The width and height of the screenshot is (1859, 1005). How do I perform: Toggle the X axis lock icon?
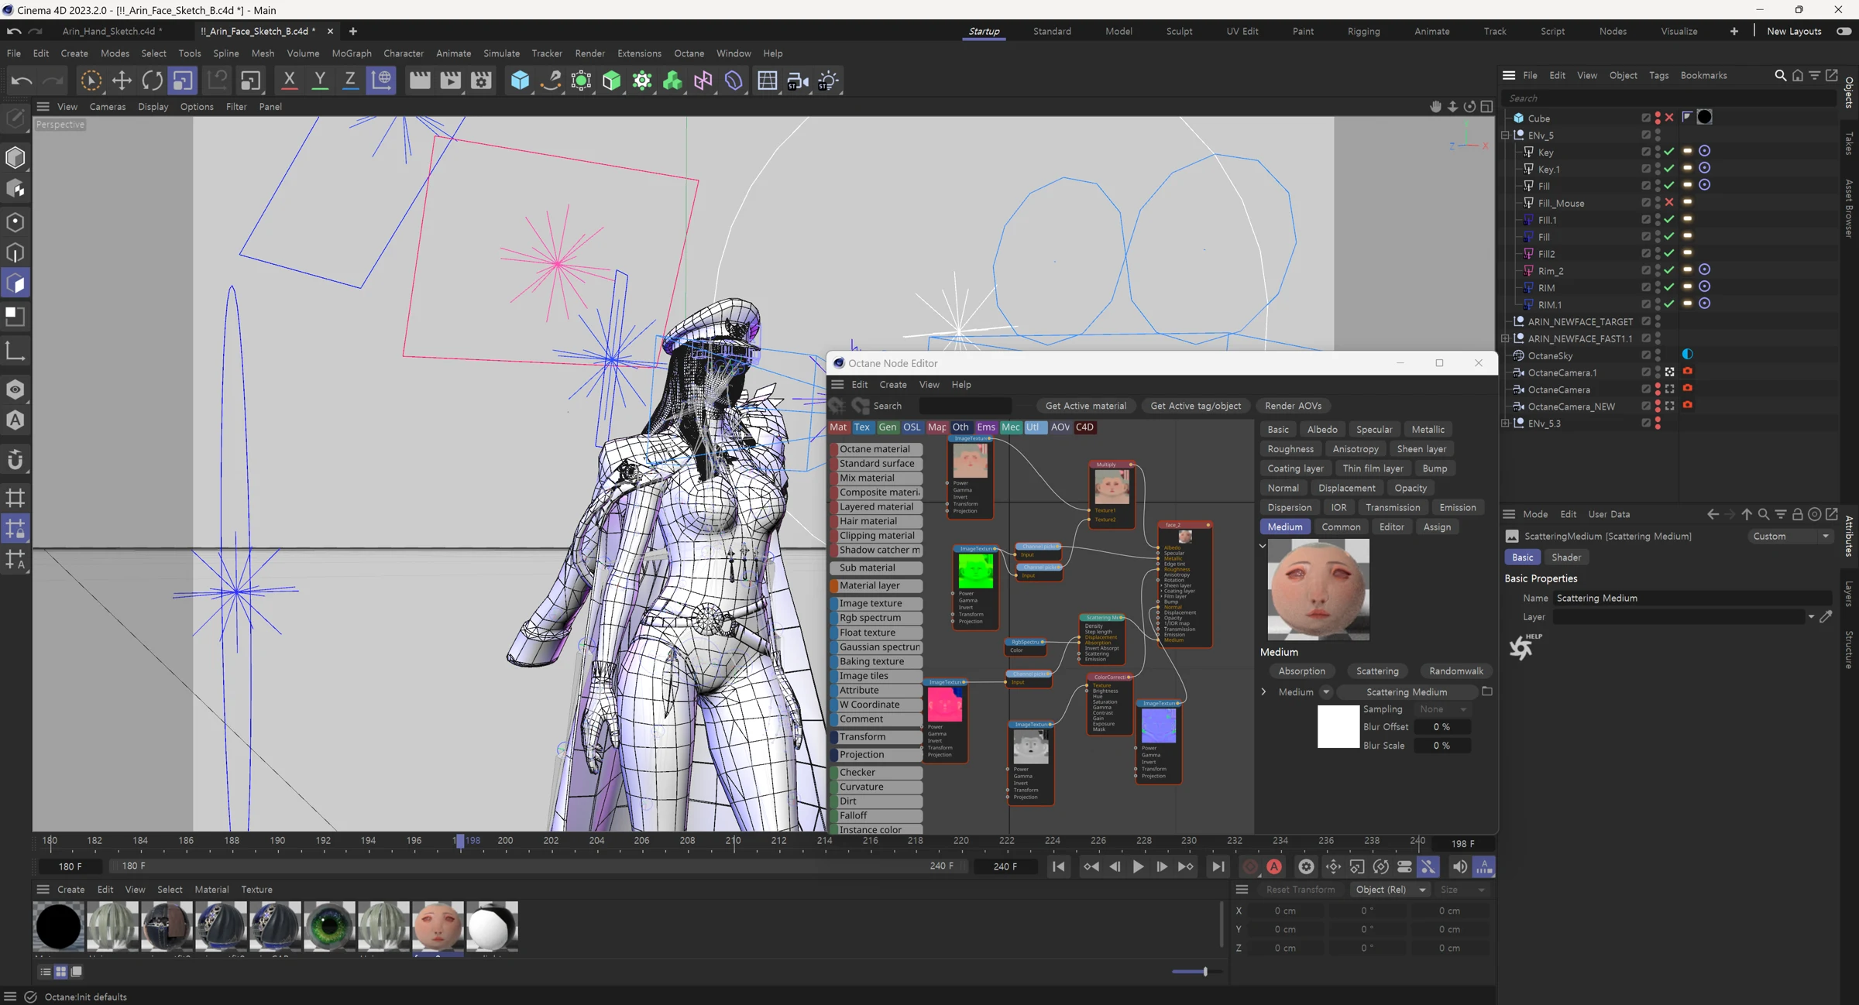tap(289, 81)
